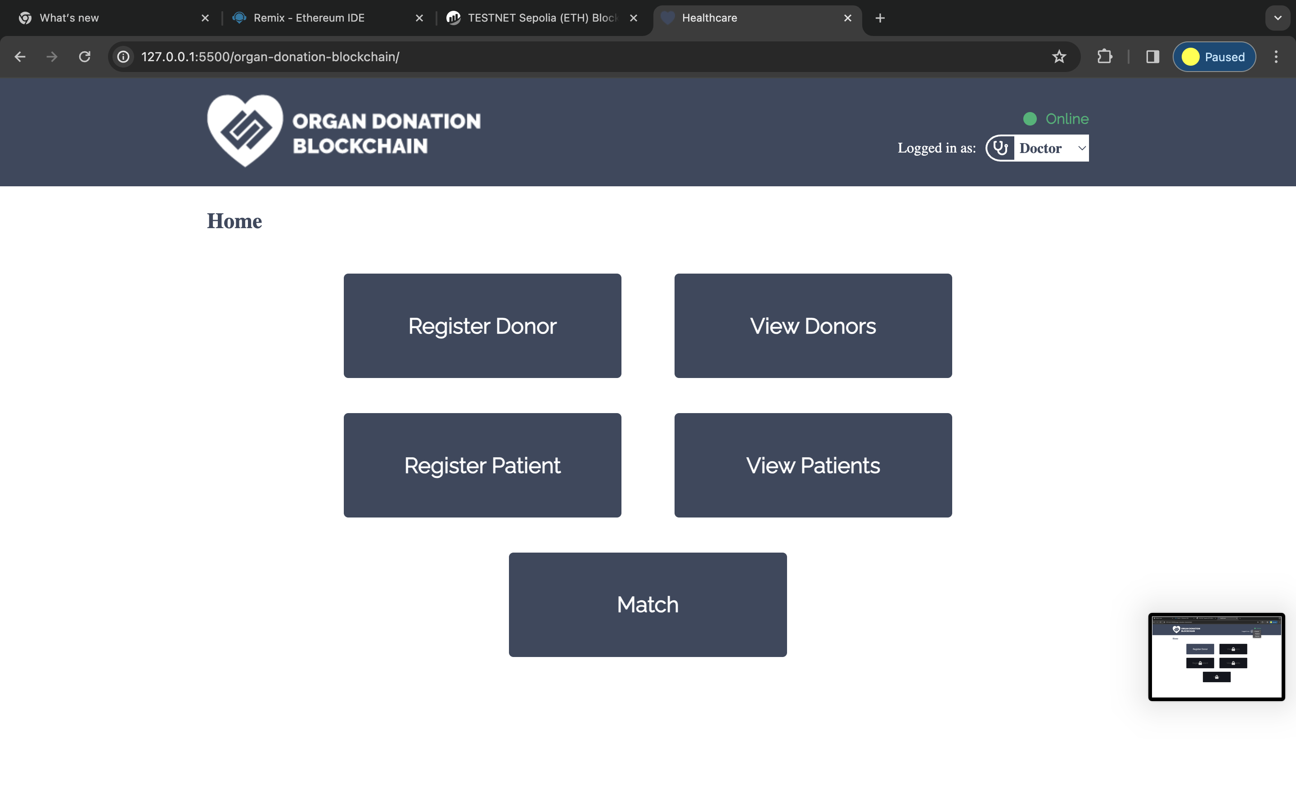Bookmark this page with the star icon
1296x810 pixels.
[x=1059, y=57]
